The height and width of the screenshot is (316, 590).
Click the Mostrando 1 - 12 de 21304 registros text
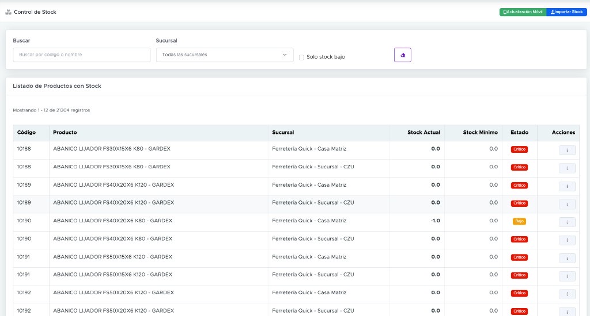tap(51, 110)
